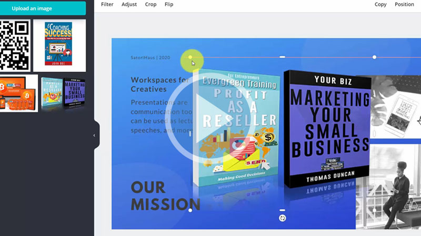Select the QR code uploaded image
Viewport: 421px width, 236px height.
coord(15,46)
